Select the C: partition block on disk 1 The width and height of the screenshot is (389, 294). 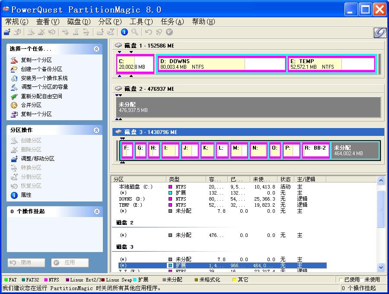[x=135, y=64]
